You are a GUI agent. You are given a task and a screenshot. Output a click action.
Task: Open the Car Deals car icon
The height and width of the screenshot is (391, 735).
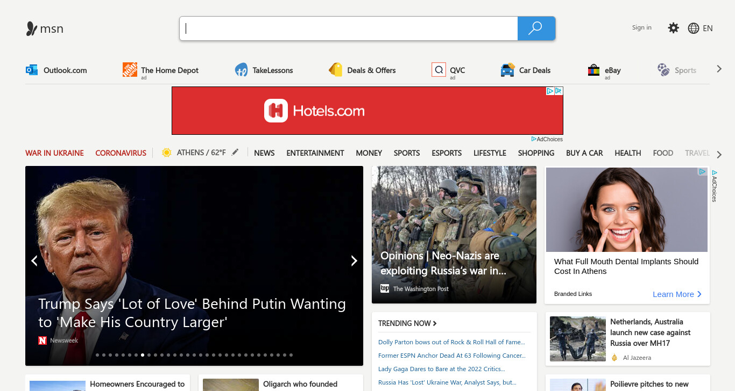point(507,70)
